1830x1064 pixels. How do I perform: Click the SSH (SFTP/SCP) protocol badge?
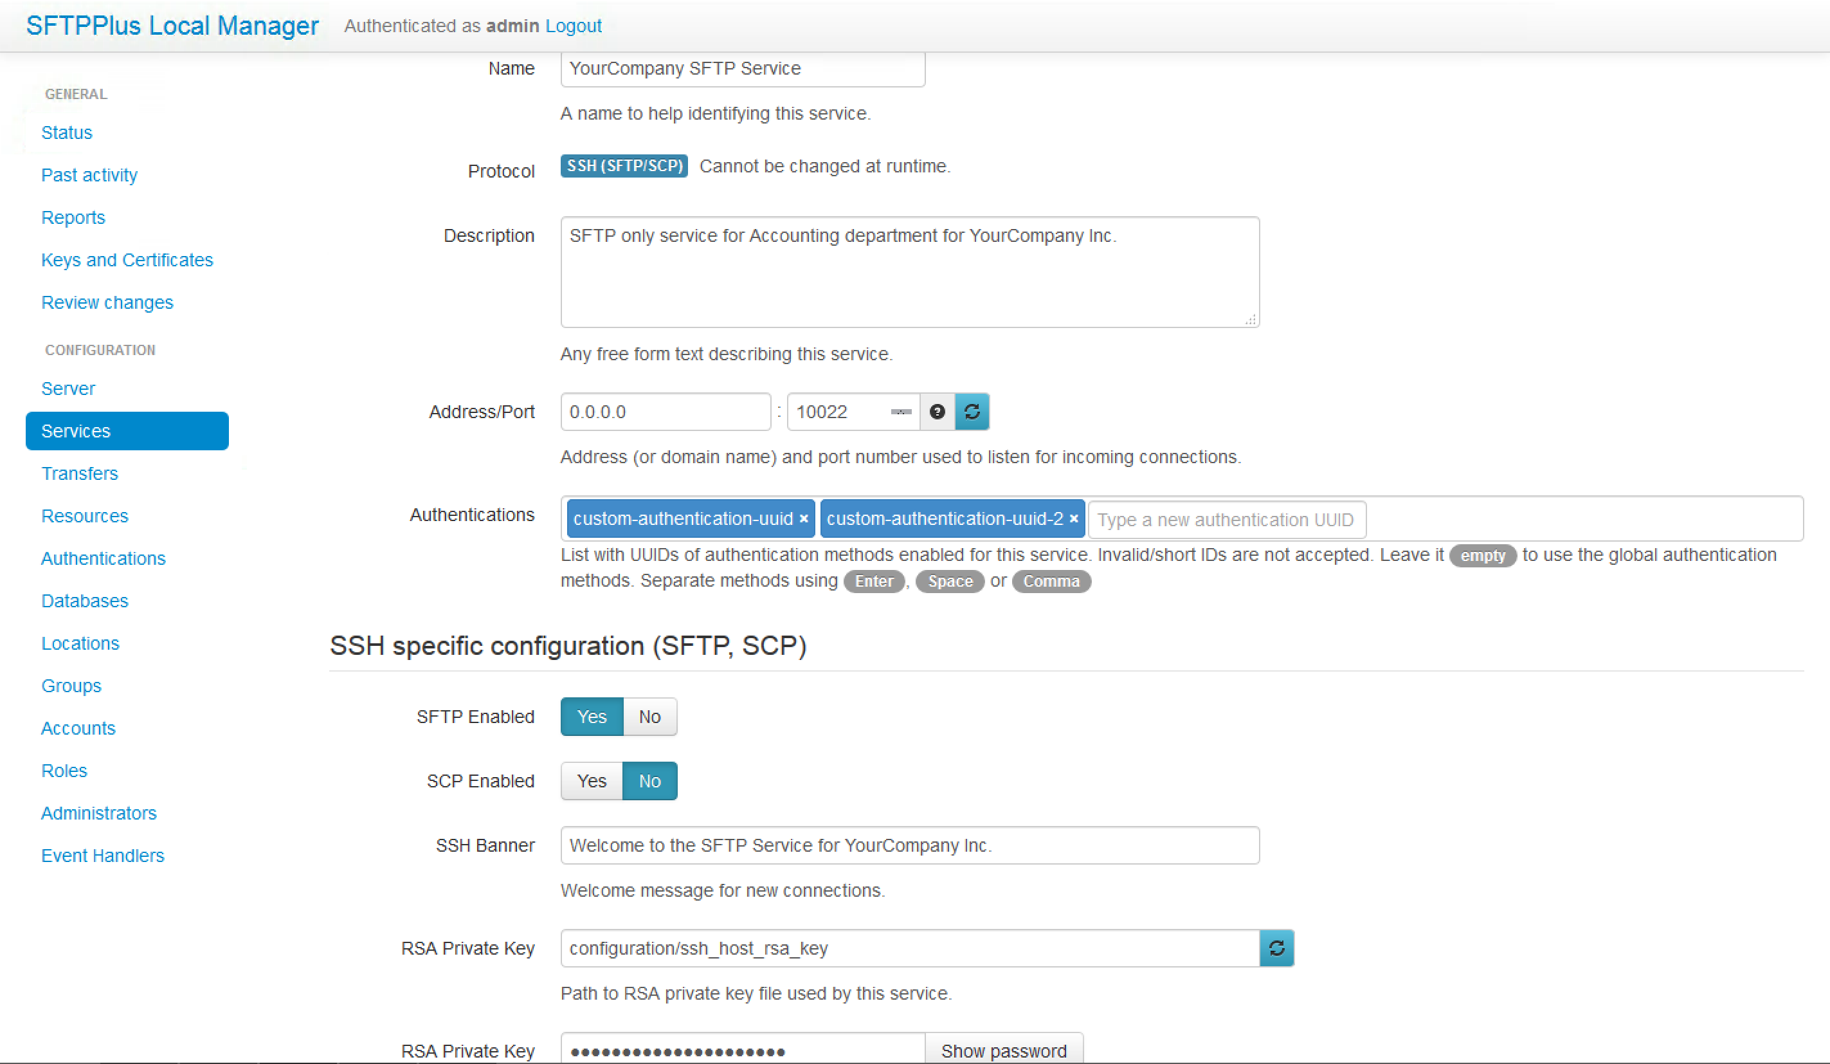pyautogui.click(x=623, y=165)
